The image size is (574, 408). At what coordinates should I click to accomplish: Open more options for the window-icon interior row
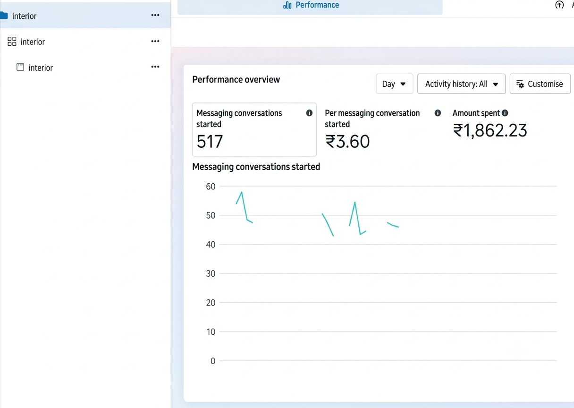coord(155,67)
